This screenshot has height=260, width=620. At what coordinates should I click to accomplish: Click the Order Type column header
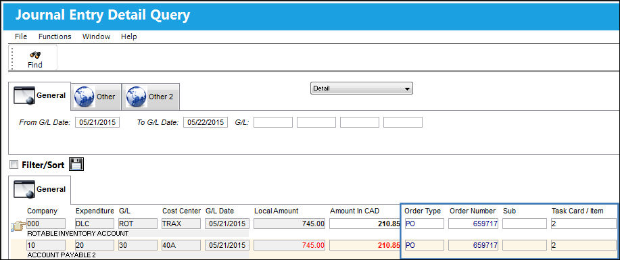click(423, 211)
